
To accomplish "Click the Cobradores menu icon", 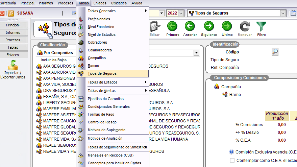I will pyautogui.click(x=81, y=43).
